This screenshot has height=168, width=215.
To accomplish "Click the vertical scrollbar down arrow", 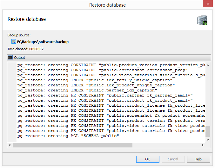I will point(208,140).
